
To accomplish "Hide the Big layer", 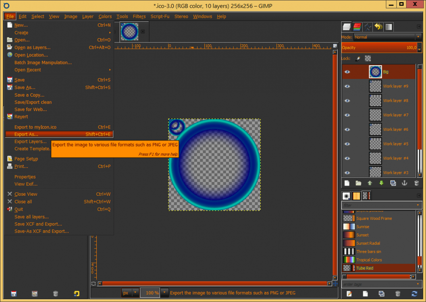I will click(347, 72).
